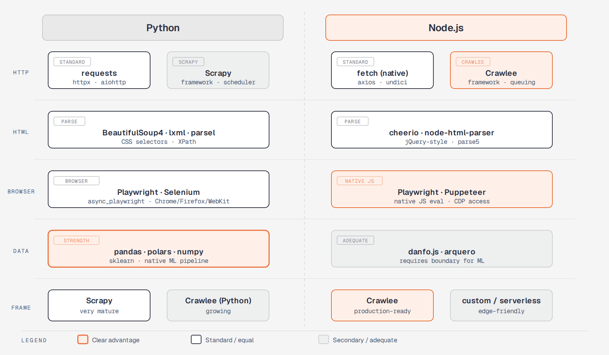Click the DATA row label
This screenshot has width=609, height=355.
coord(21,251)
